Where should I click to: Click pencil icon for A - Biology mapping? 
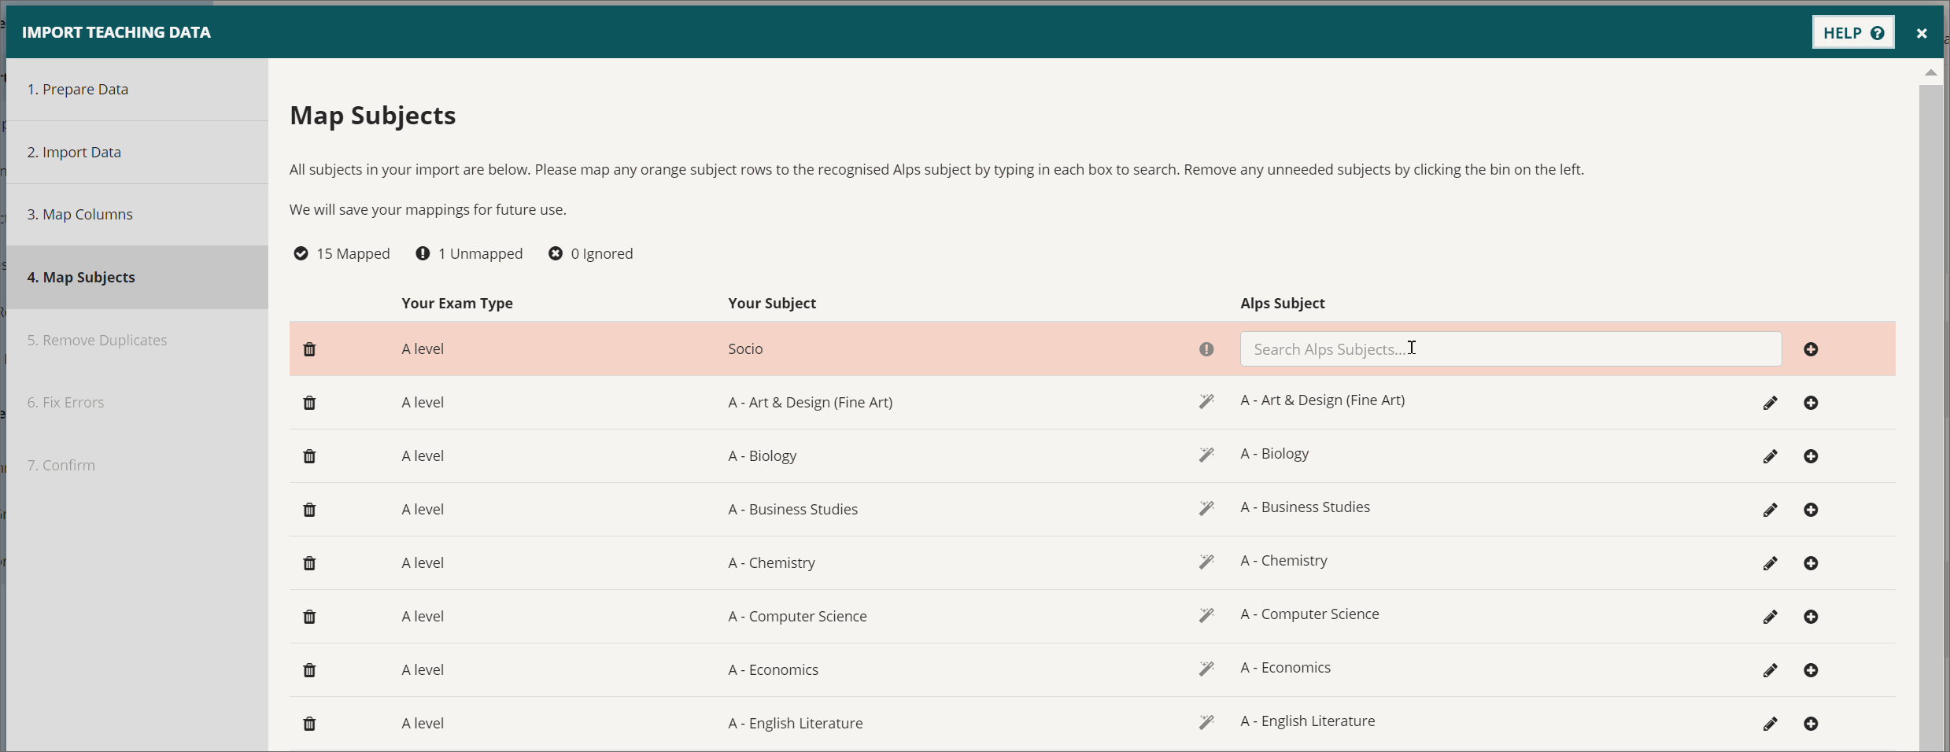pyautogui.click(x=1770, y=456)
